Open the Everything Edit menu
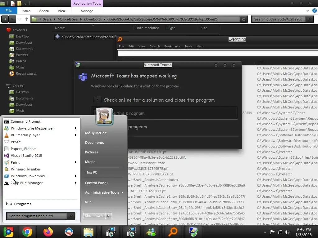The height and width of the screenshot is (238, 318). tap(131, 46)
